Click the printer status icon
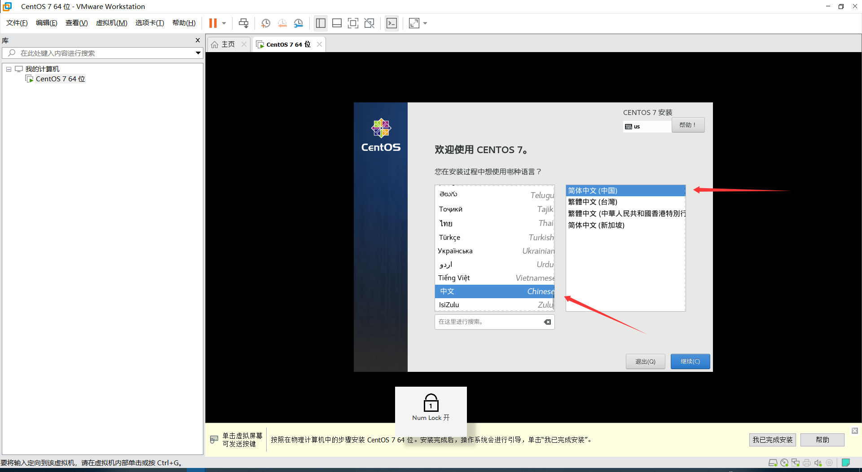Viewport: 862px width, 472px height. [807, 463]
